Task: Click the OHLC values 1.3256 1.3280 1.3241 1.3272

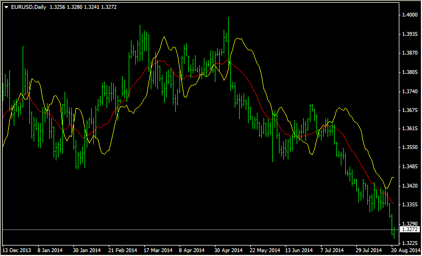Action: [83, 7]
